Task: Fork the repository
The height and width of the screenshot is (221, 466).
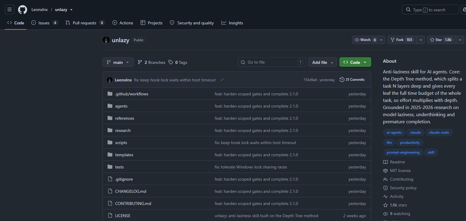Action: 402,40
